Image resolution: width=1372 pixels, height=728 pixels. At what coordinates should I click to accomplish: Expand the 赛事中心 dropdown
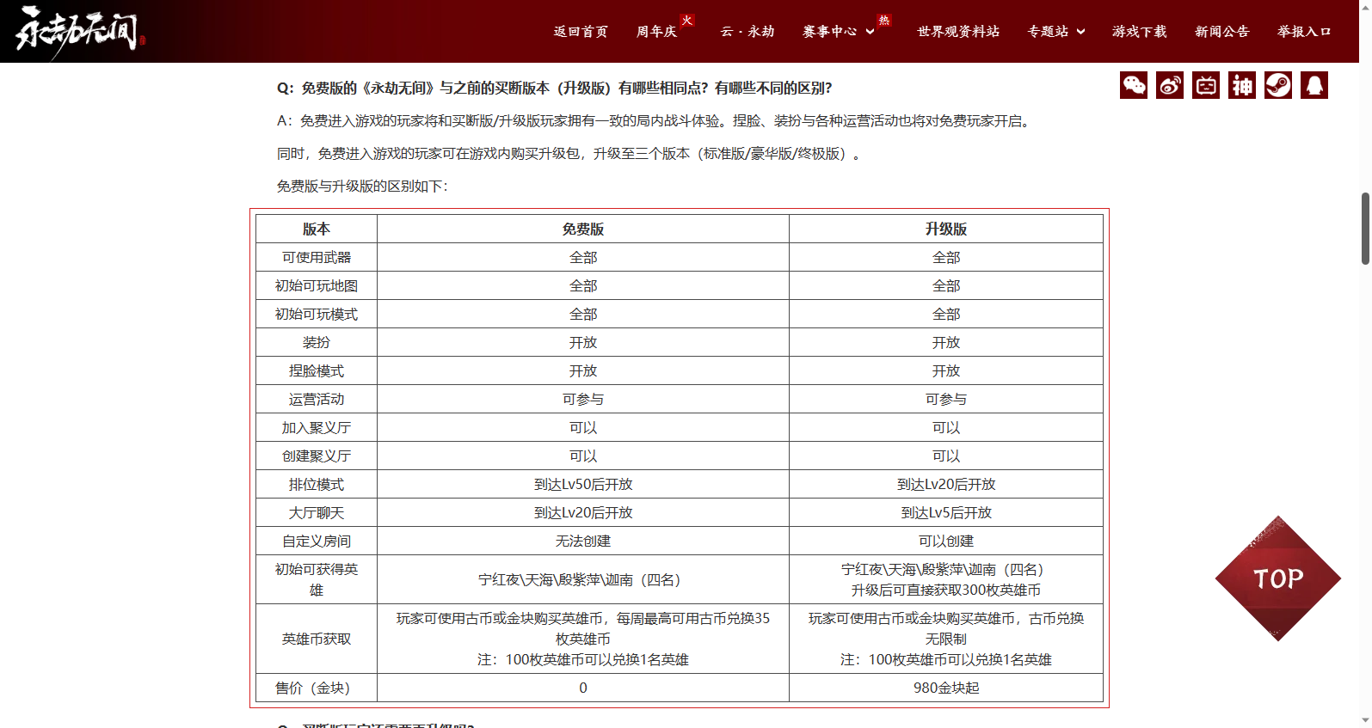pyautogui.click(x=839, y=32)
